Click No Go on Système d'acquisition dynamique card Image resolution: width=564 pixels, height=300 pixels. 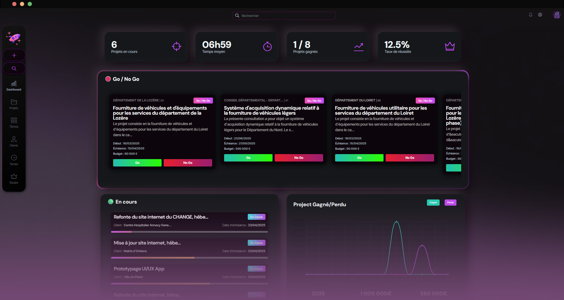[299, 158]
